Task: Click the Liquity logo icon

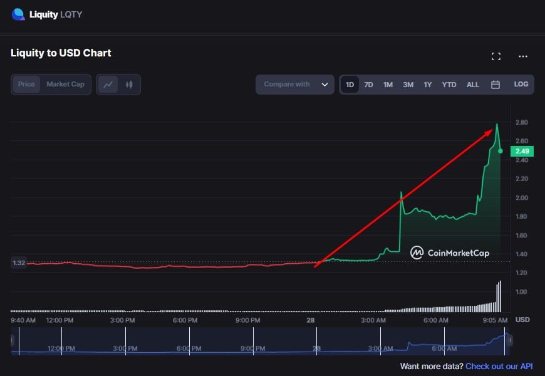Action: (x=18, y=14)
